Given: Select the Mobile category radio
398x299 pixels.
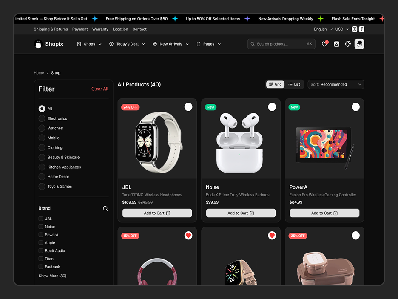Looking at the screenshot, I should pos(42,138).
